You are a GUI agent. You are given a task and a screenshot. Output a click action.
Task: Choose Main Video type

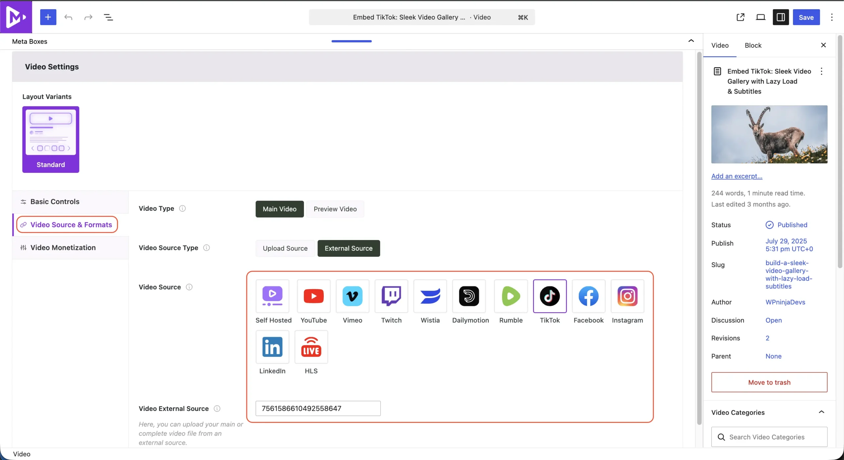[280, 209]
